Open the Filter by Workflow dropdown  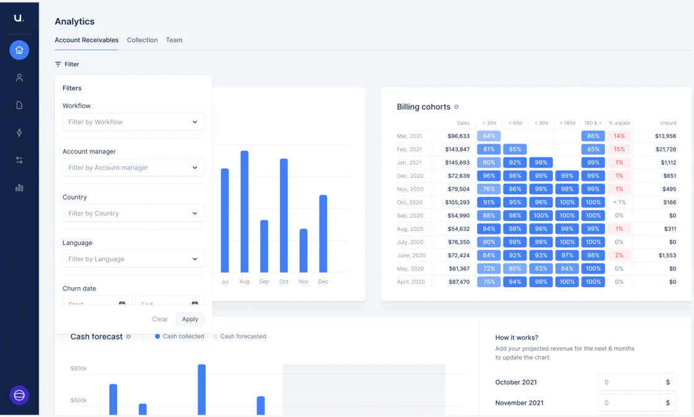(x=133, y=122)
